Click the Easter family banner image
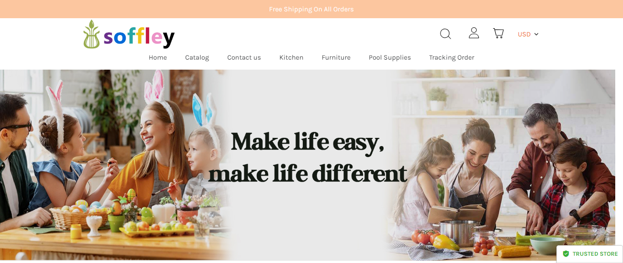 click(x=114, y=165)
